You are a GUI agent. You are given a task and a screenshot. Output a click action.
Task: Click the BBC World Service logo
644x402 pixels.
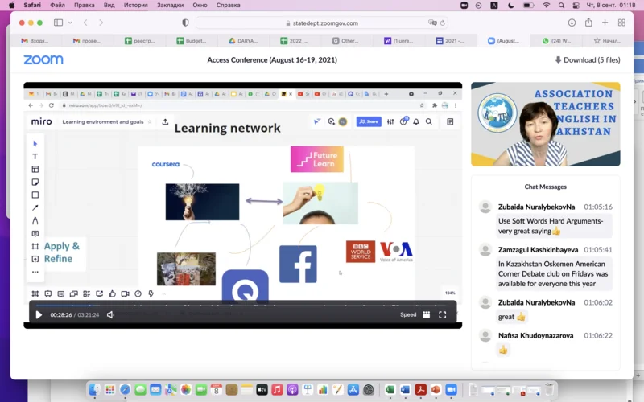pyautogui.click(x=361, y=252)
